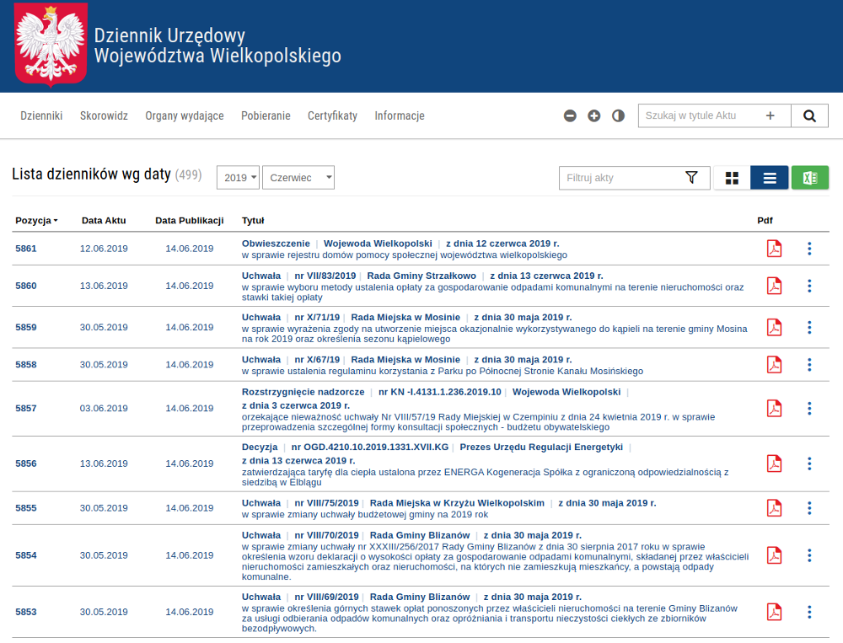
Task: Go to Organy wydające menu item
Action: pyautogui.click(x=185, y=116)
